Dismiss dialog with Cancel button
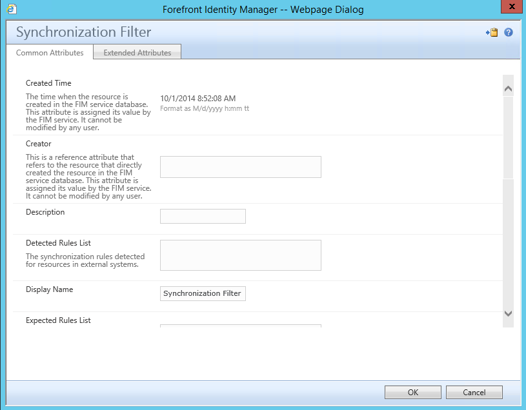Image resolution: width=526 pixels, height=410 pixels. tap(474, 392)
